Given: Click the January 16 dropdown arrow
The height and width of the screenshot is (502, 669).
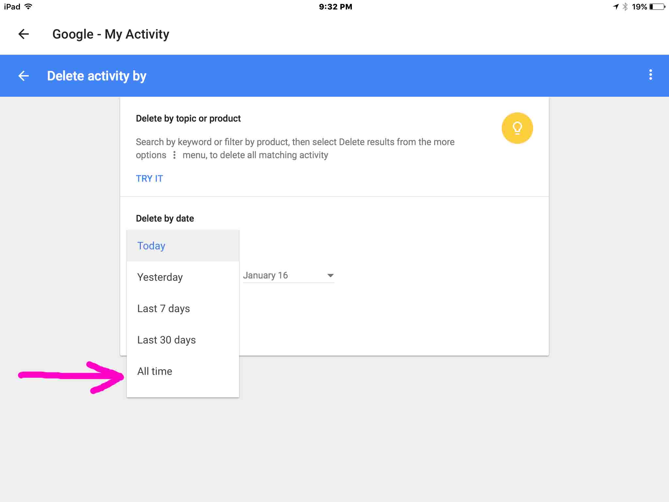Looking at the screenshot, I should 330,276.
